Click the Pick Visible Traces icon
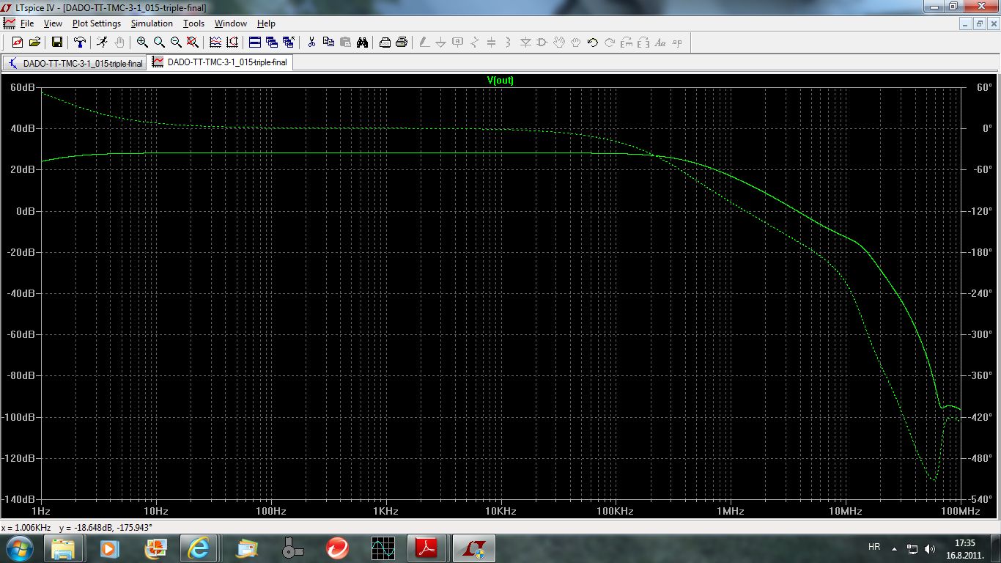Viewport: 1001px width, 563px height. pos(215,43)
